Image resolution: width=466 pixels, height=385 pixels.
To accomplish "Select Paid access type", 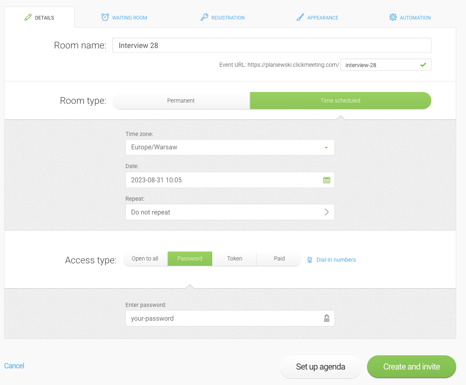I will (x=279, y=258).
